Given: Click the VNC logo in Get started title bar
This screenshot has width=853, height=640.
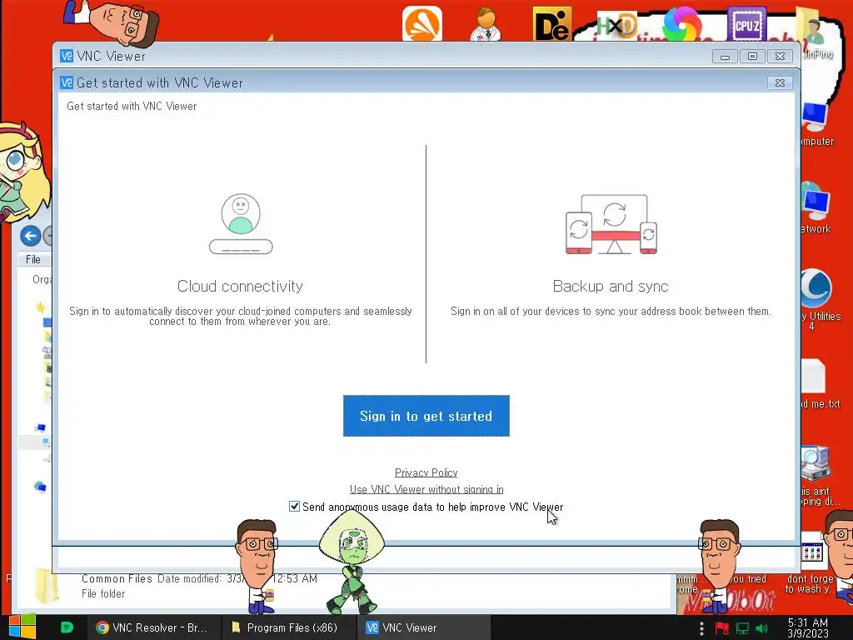Looking at the screenshot, I should (67, 82).
